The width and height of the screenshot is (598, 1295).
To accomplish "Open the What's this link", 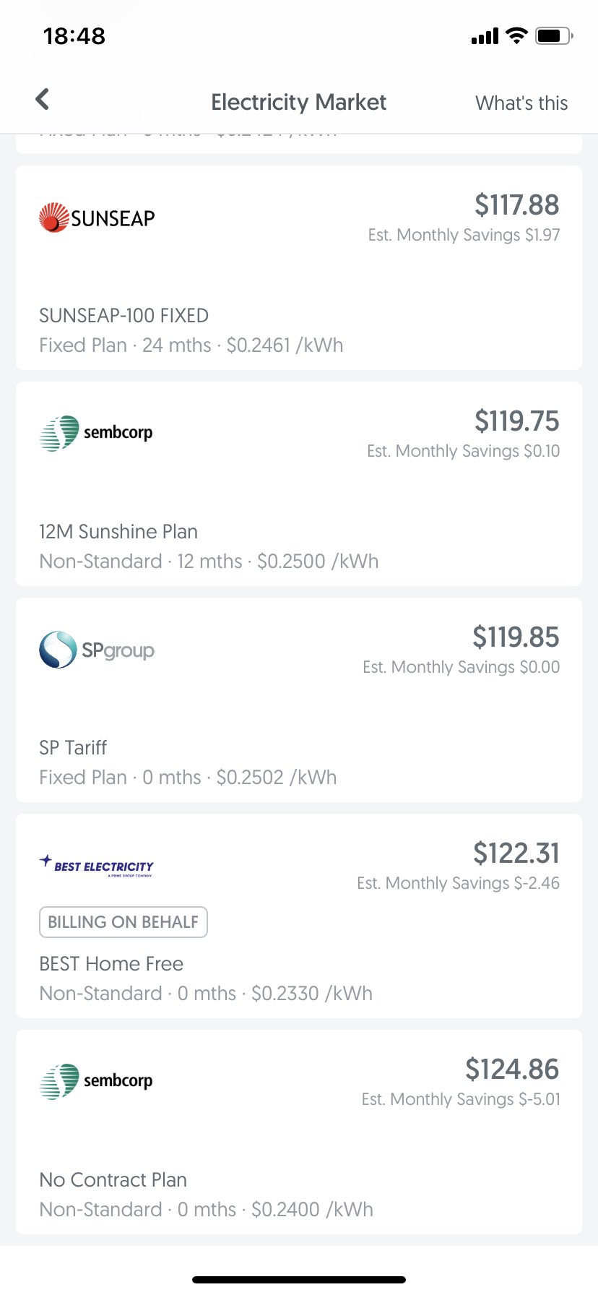I will coord(521,103).
